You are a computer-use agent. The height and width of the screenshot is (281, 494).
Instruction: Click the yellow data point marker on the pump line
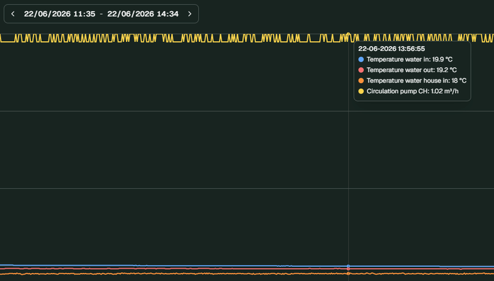[x=348, y=34]
